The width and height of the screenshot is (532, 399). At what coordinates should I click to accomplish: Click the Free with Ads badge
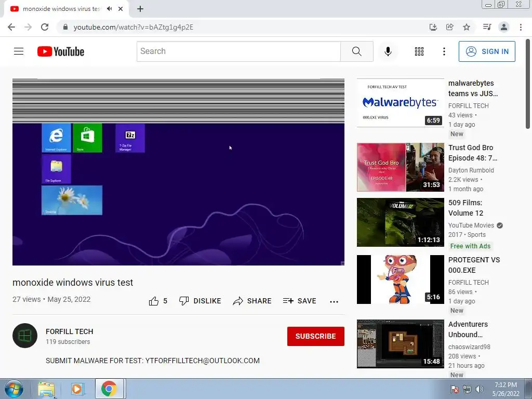[470, 246]
